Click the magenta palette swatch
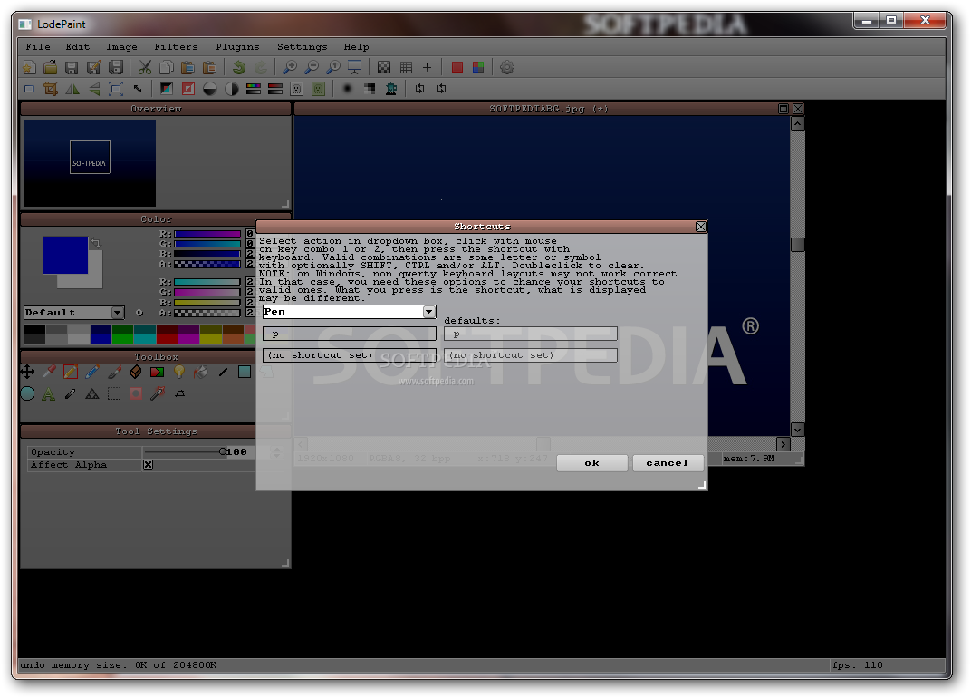 click(x=188, y=340)
